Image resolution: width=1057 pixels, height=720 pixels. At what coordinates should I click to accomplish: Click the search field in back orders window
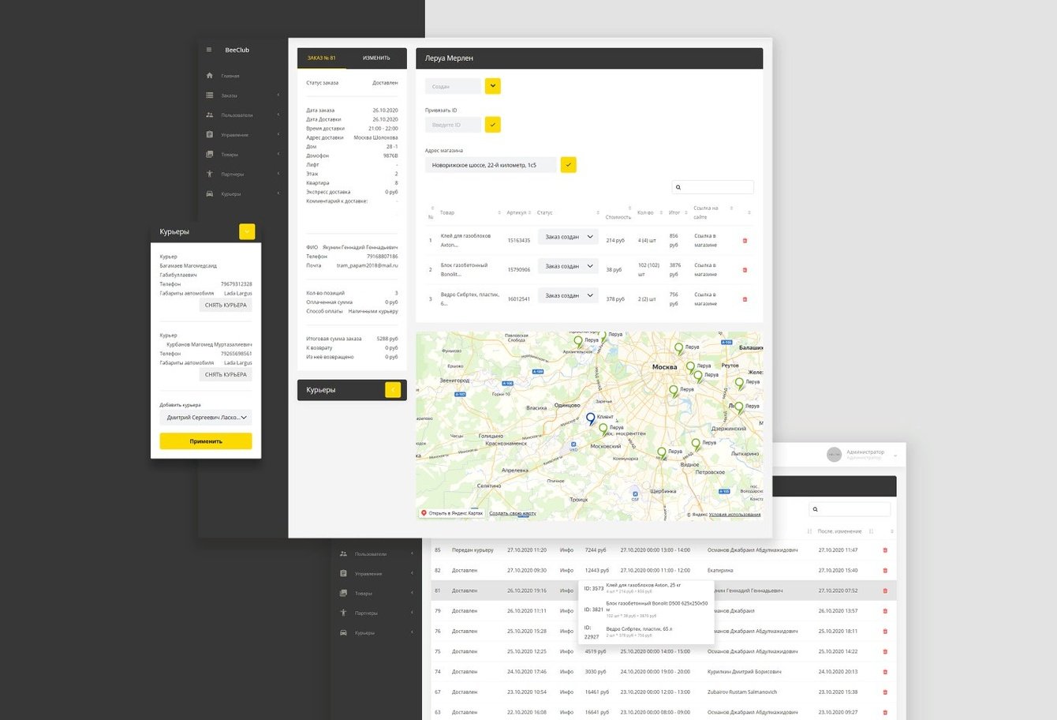pyautogui.click(x=850, y=509)
